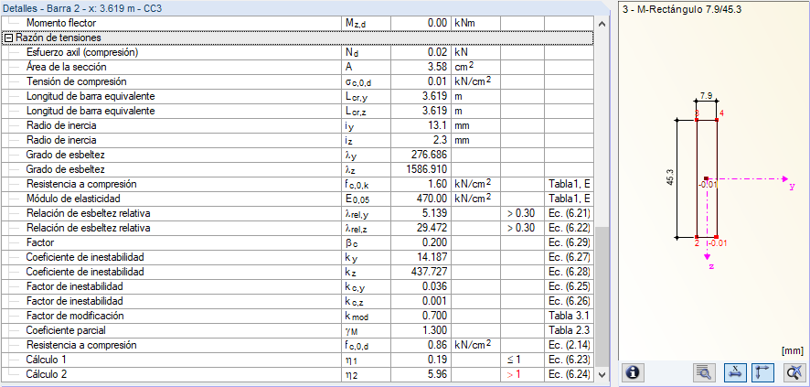Click the Ec. (6.23) reference

(570, 360)
